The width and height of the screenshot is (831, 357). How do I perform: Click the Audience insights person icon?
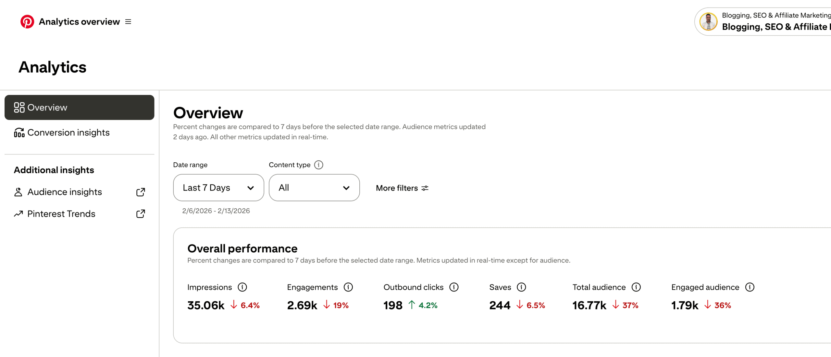coord(19,192)
